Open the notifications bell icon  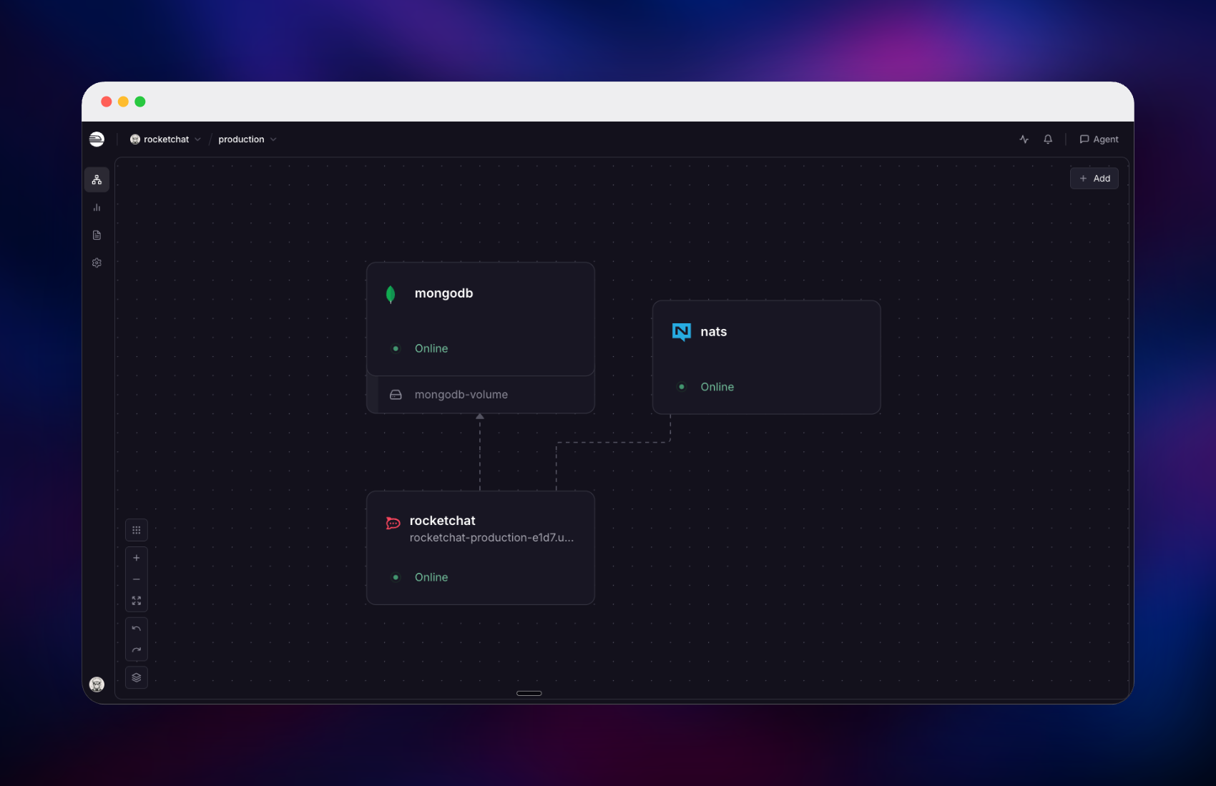pyautogui.click(x=1048, y=139)
